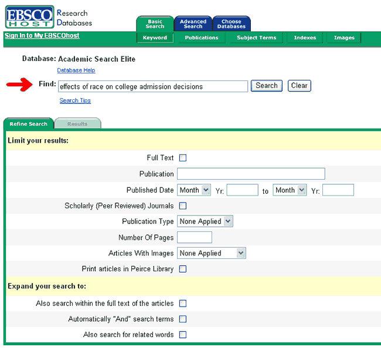Screen dimensions: 381x350
Task: Click the Search button
Action: tap(267, 86)
